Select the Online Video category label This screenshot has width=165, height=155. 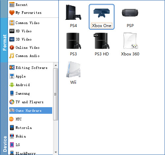click(27, 47)
